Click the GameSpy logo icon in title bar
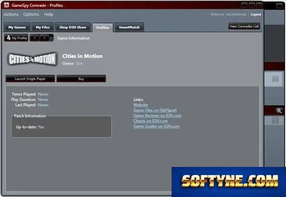The height and width of the screenshot is (197, 286). [6, 5]
